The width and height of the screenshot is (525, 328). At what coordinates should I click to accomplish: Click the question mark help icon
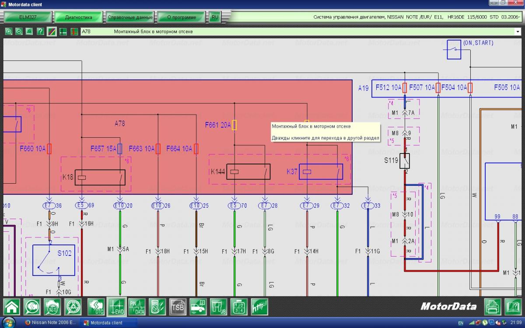(x=40, y=31)
